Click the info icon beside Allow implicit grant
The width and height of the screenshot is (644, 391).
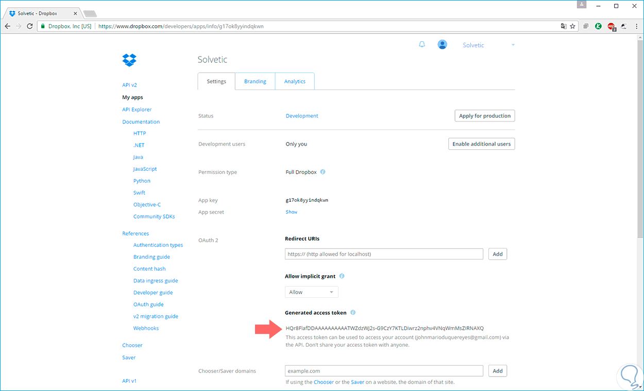[342, 276]
